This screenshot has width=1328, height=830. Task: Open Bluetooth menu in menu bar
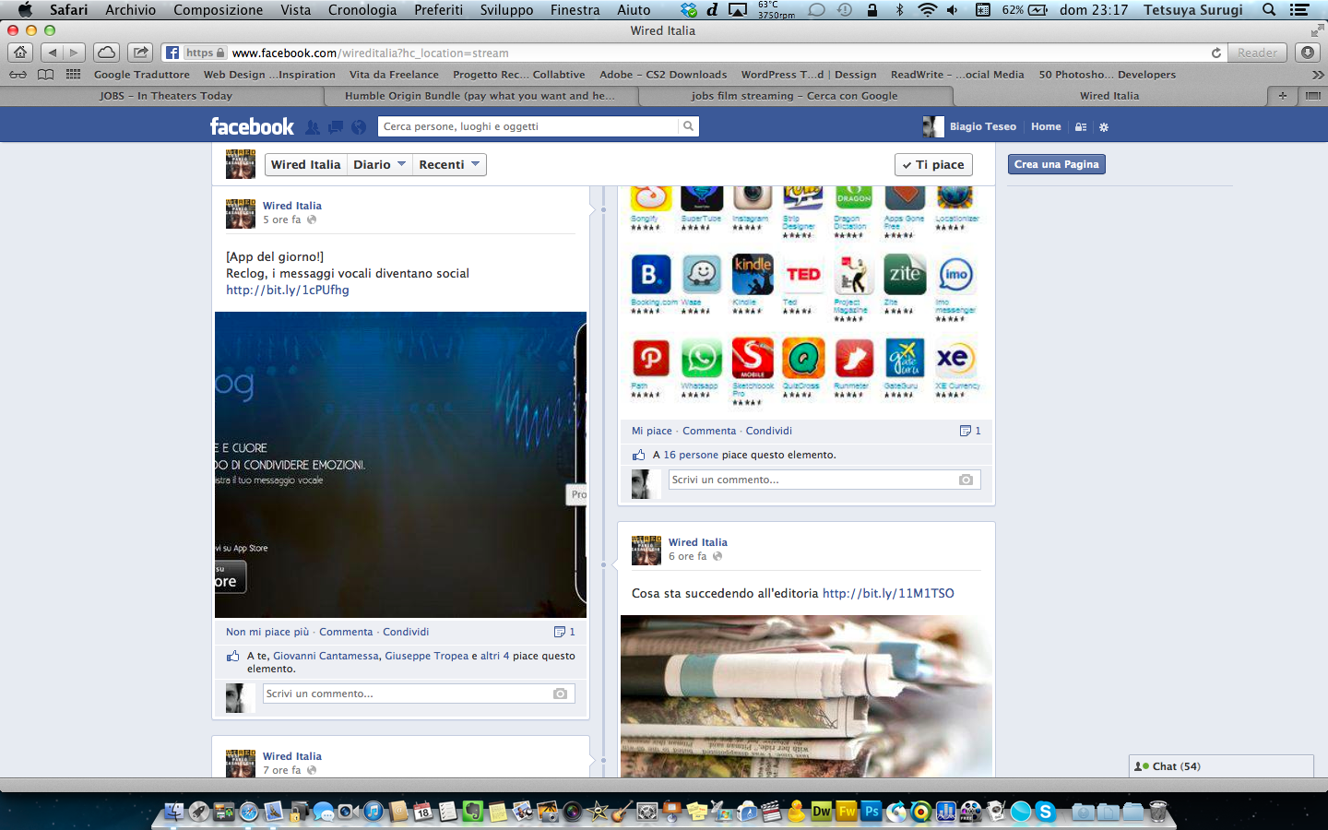coord(900,10)
